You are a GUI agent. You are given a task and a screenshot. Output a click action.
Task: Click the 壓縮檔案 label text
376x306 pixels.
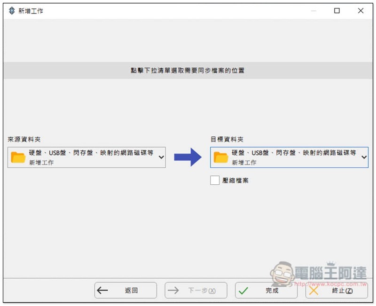point(235,180)
